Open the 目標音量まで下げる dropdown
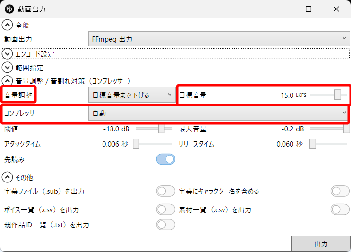The image size is (351, 252). point(132,95)
